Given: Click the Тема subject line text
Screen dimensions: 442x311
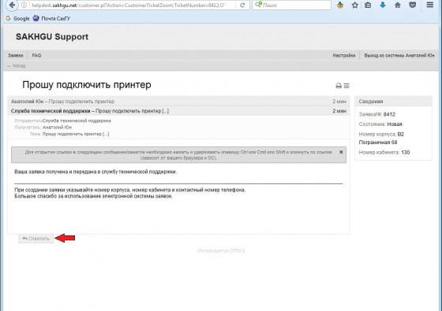Looking at the screenshot, I should 76,134.
